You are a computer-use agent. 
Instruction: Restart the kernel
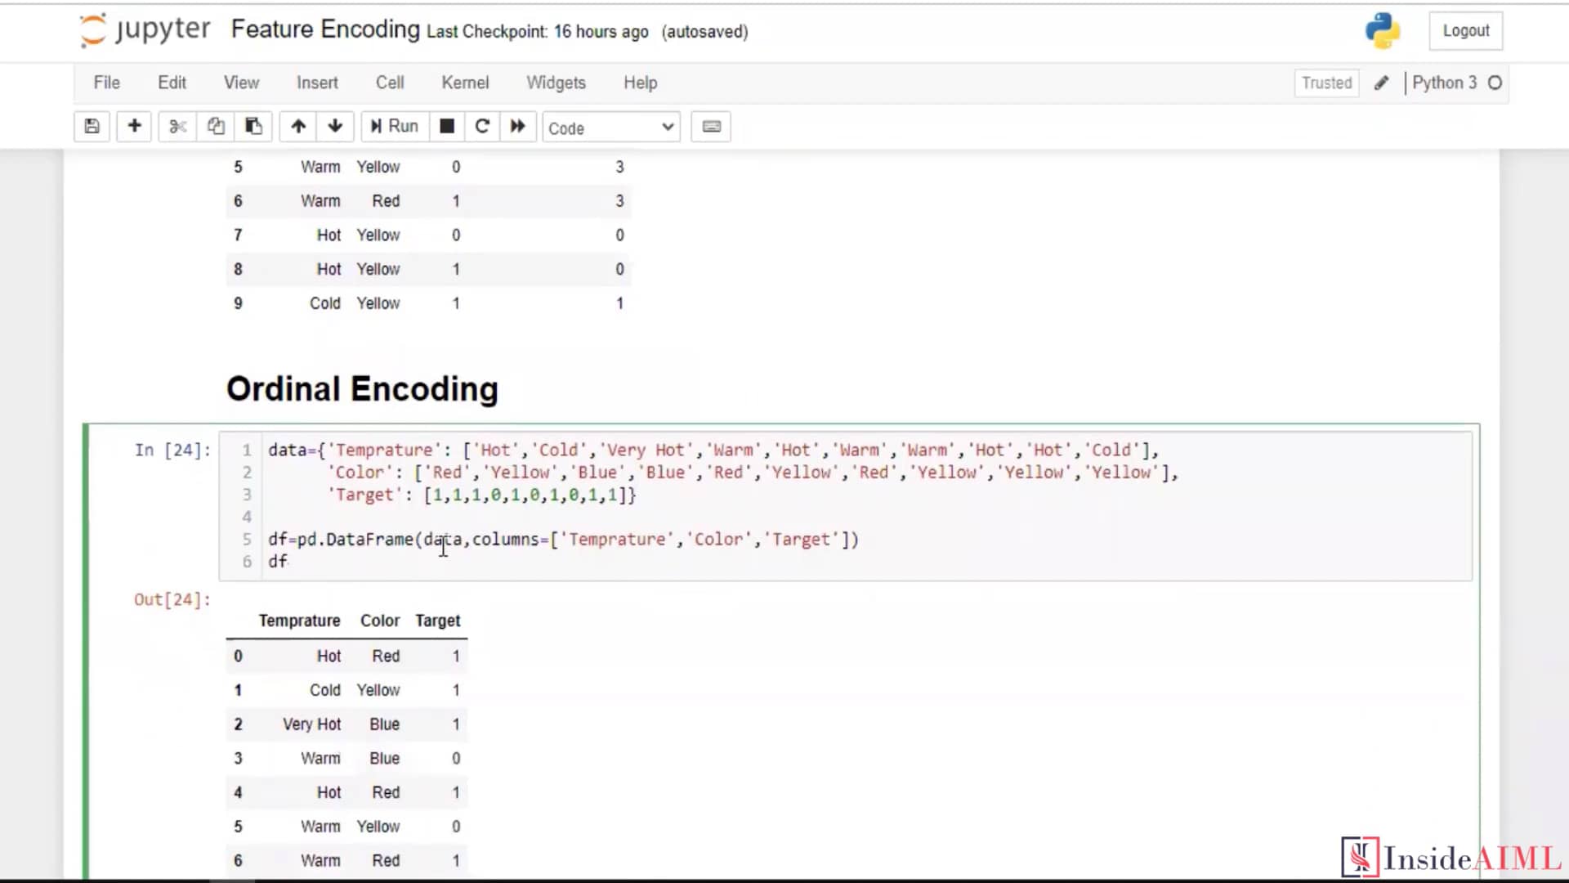pyautogui.click(x=482, y=126)
